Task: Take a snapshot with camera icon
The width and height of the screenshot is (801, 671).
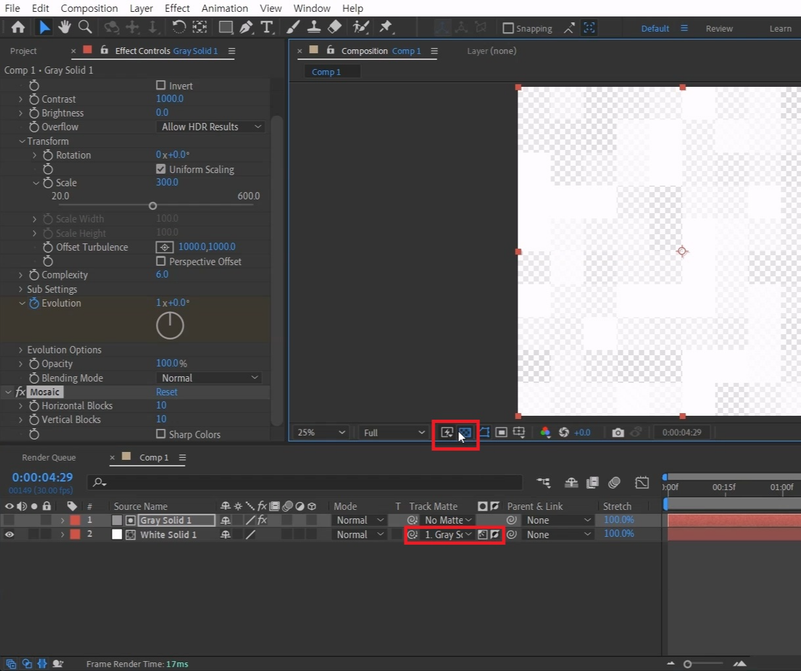Action: click(618, 432)
